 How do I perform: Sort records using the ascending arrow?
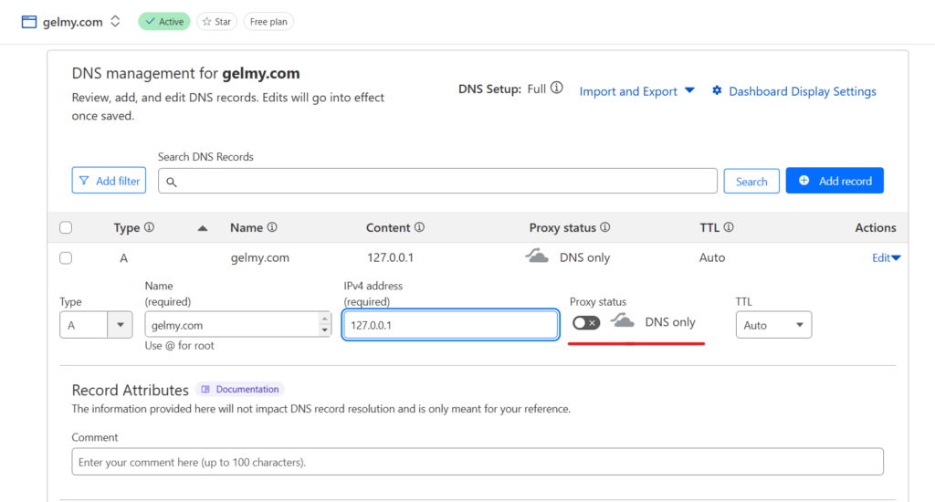[203, 228]
